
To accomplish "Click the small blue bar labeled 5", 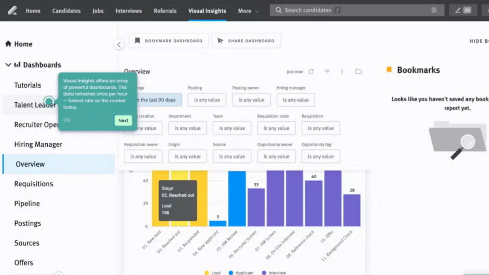I will tap(218, 223).
